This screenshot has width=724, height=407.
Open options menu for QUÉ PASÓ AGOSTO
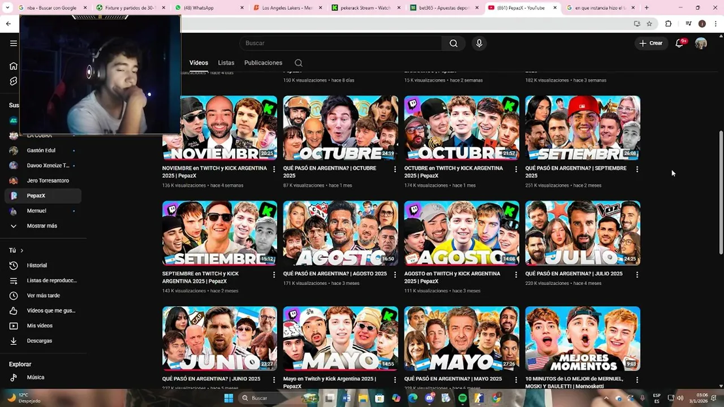395,275
